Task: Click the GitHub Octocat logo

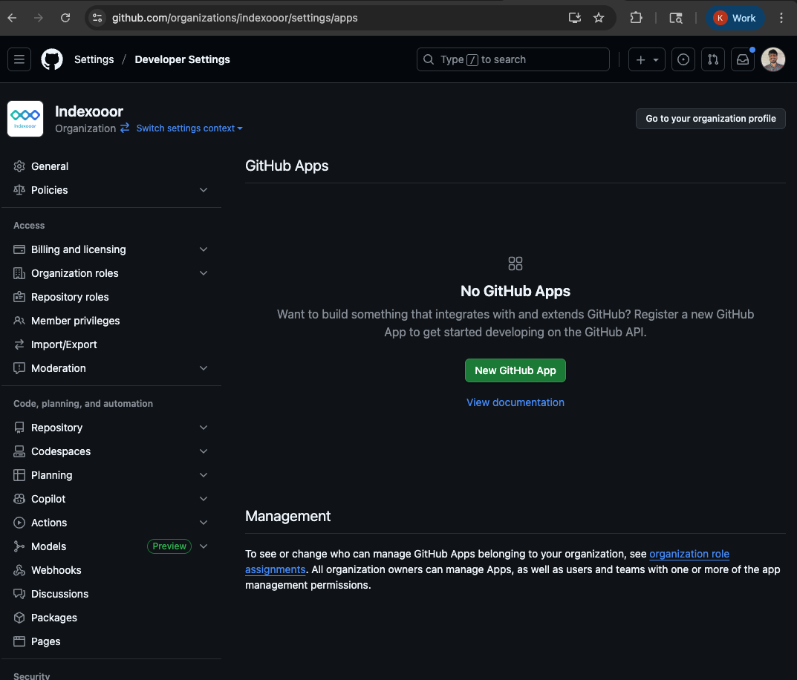Action: pyautogui.click(x=52, y=59)
